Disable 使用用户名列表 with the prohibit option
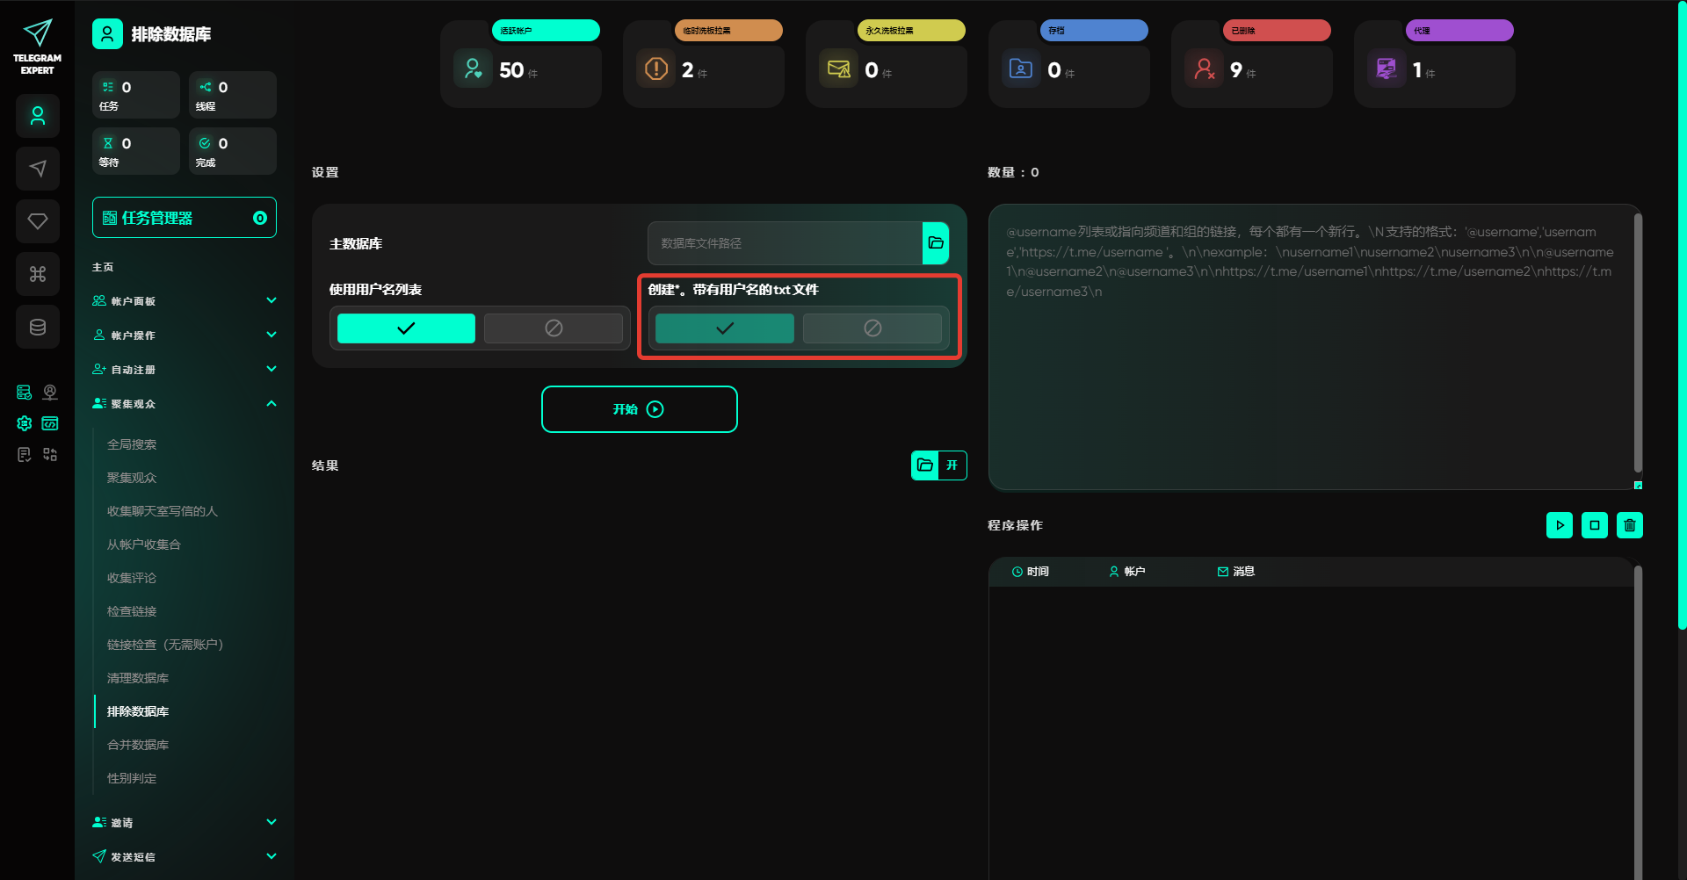The width and height of the screenshot is (1687, 880). coord(554,328)
